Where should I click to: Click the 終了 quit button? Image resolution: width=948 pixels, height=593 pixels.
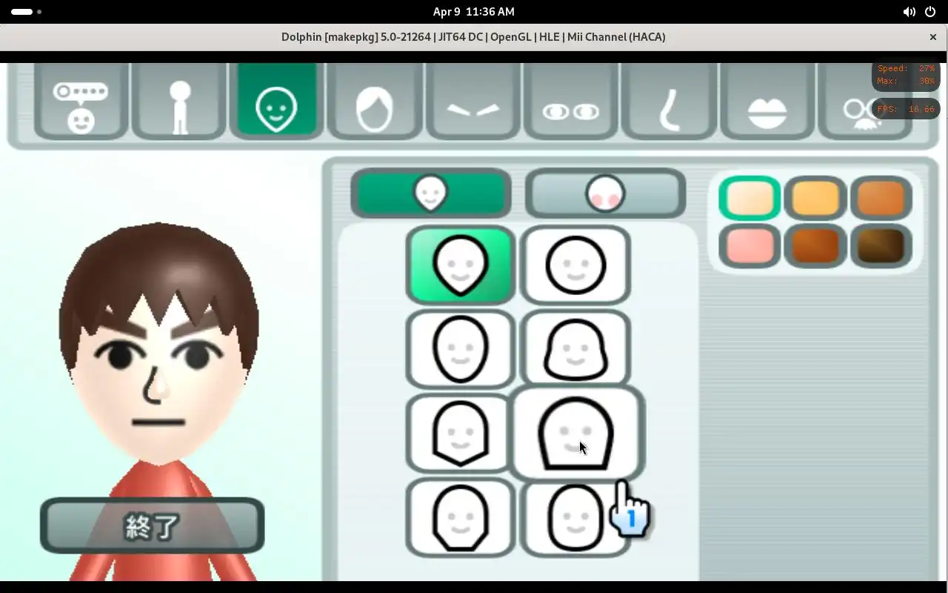[152, 526]
